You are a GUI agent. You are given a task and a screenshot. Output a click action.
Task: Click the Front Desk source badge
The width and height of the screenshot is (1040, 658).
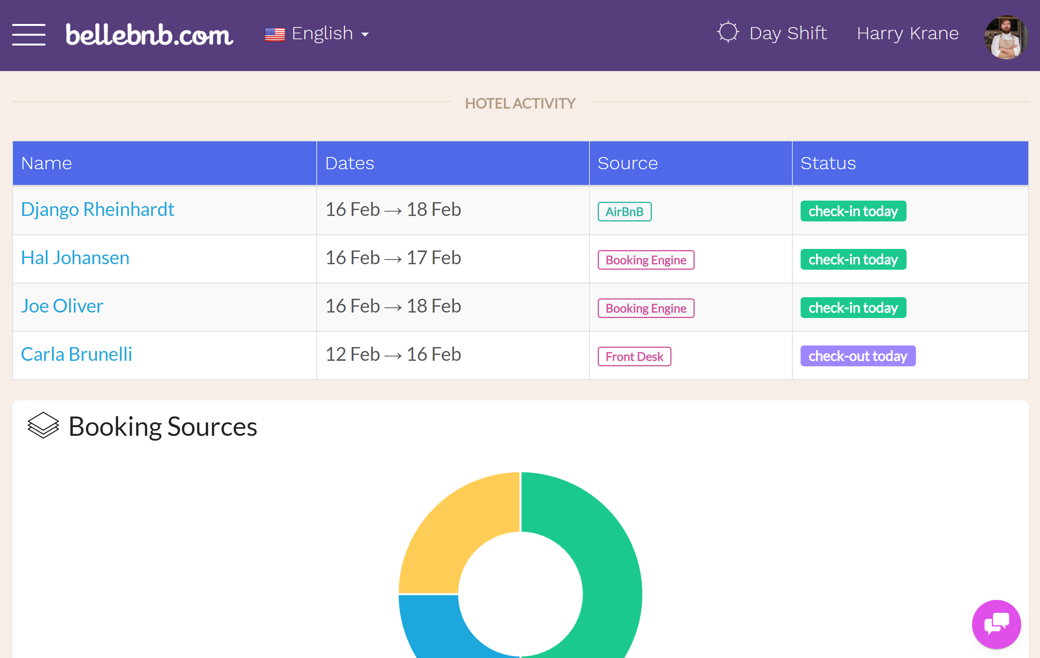(x=634, y=357)
